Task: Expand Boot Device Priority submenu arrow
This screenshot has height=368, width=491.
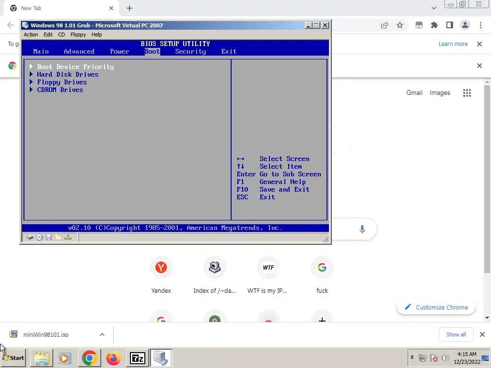Action: click(x=31, y=66)
